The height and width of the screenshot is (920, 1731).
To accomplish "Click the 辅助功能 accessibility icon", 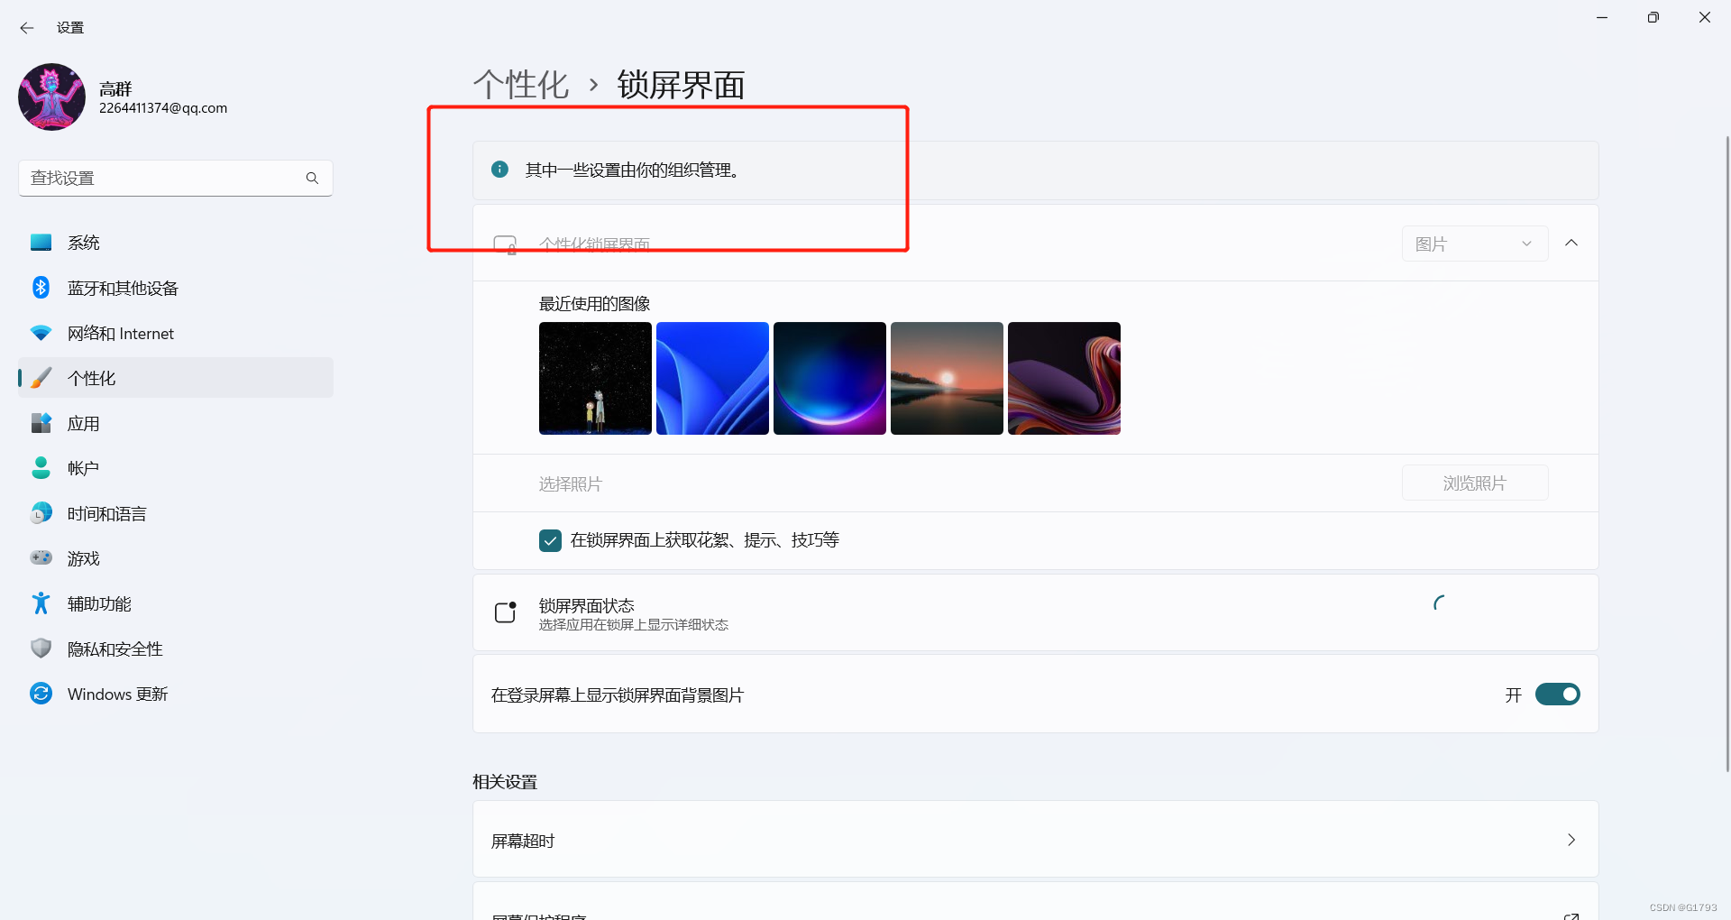I will (x=41, y=603).
